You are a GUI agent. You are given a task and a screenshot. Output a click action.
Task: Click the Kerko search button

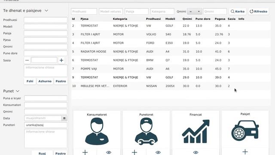pyautogui.click(x=238, y=12)
